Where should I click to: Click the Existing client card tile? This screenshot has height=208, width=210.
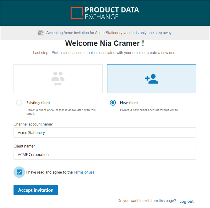tap(58, 79)
